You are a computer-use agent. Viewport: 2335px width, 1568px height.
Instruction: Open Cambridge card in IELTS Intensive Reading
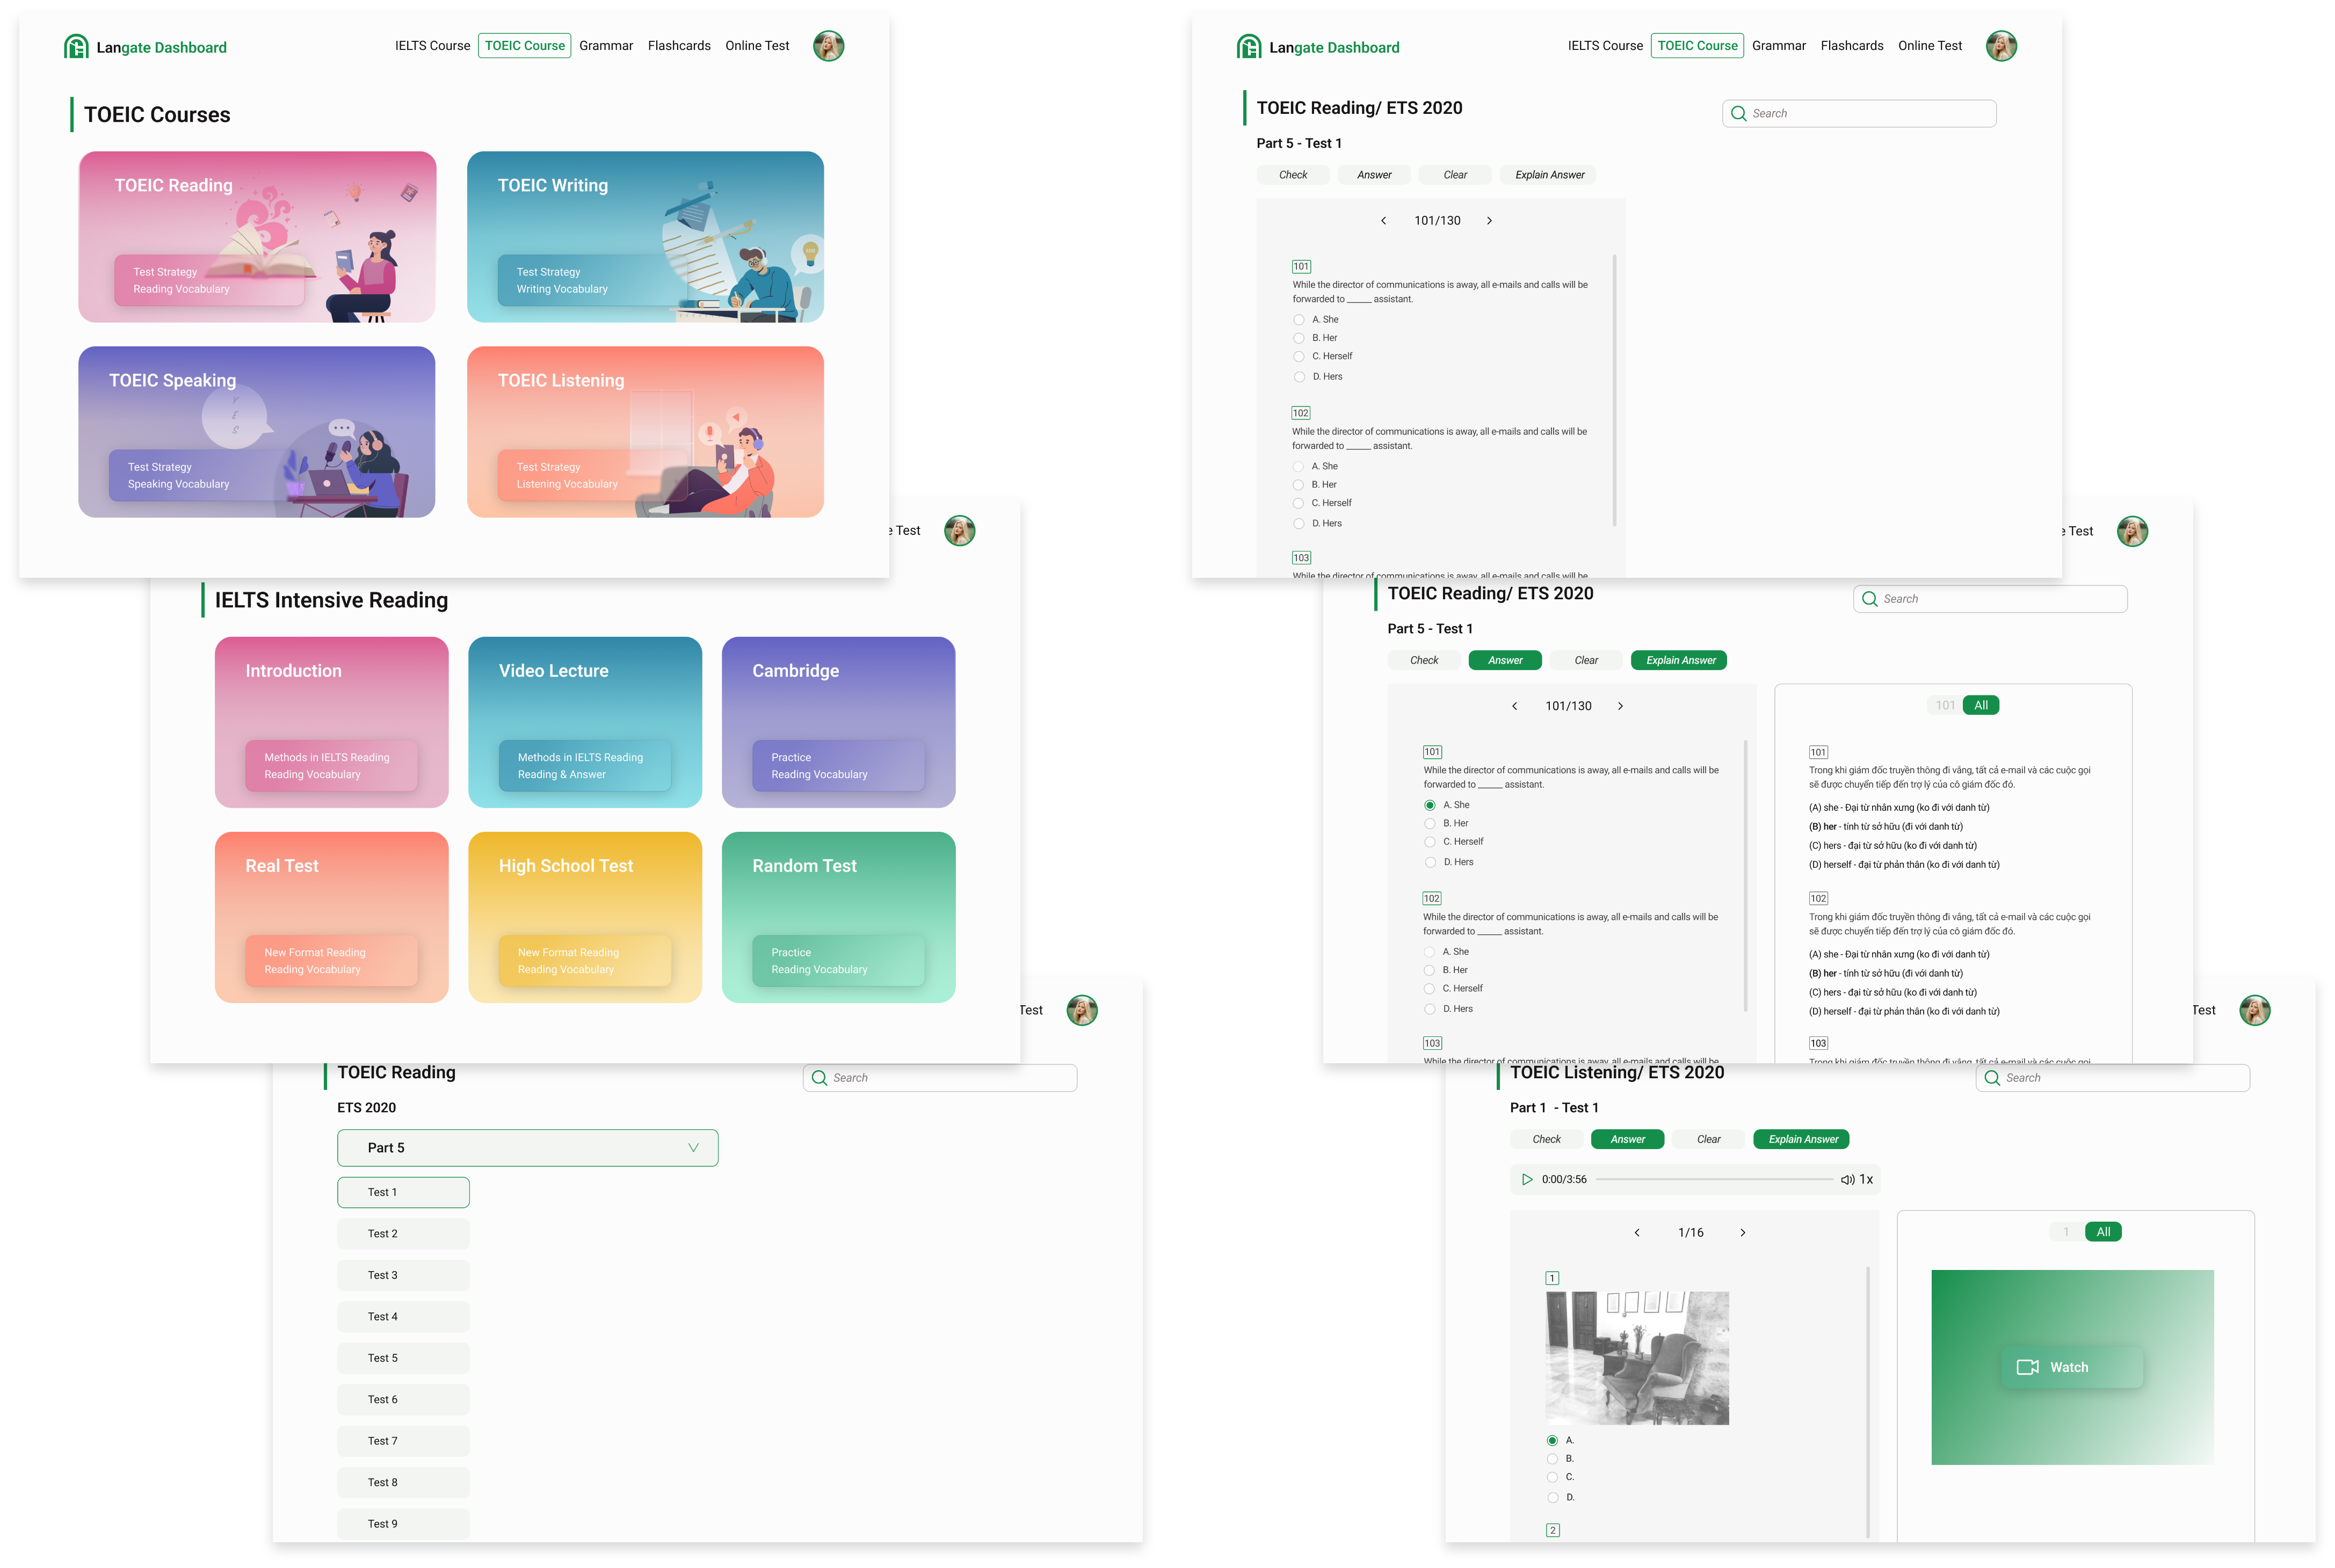tap(838, 722)
